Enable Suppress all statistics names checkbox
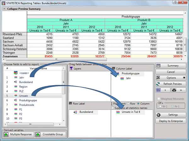This screenshot has height=141, width=189. (112, 108)
